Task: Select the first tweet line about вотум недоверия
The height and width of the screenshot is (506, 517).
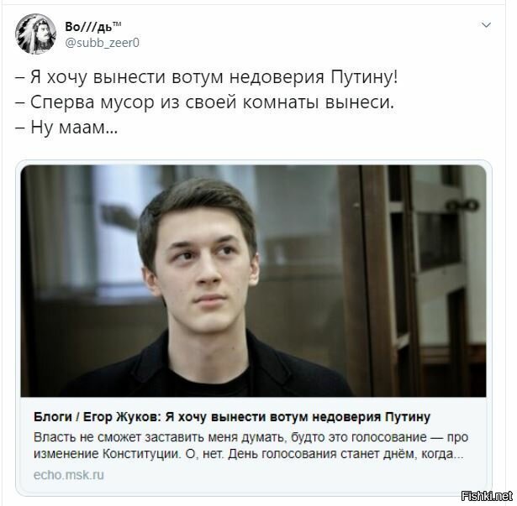Action: pos(207,78)
